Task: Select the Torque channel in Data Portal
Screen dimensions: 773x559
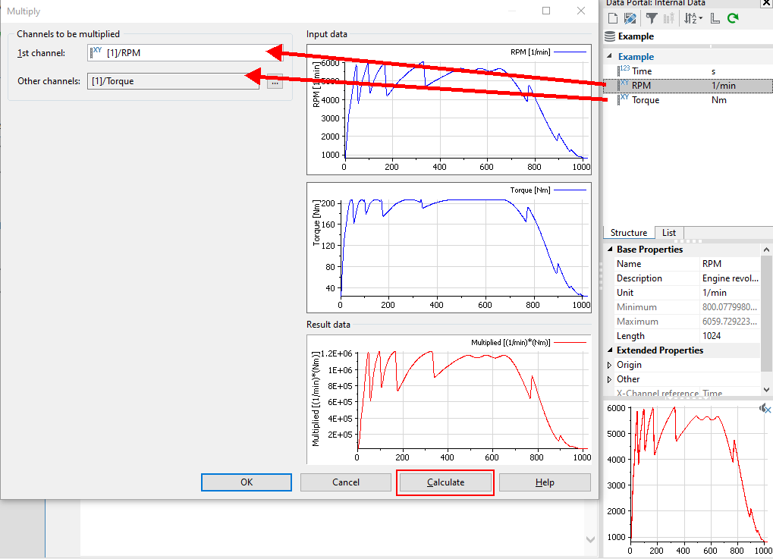Action: (646, 100)
